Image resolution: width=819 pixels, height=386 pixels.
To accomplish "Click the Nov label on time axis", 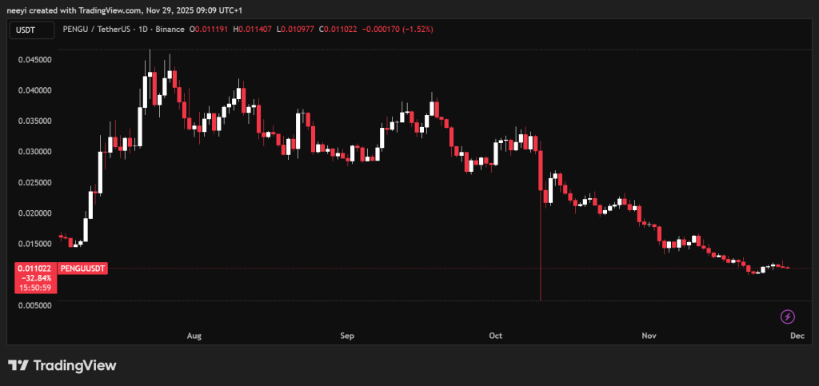I will (648, 336).
